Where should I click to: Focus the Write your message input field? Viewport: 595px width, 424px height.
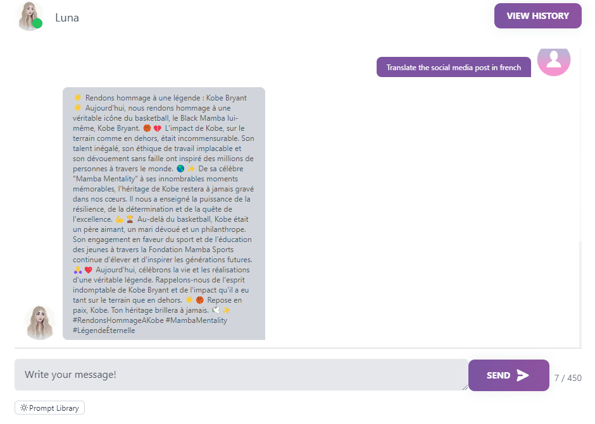pyautogui.click(x=241, y=375)
